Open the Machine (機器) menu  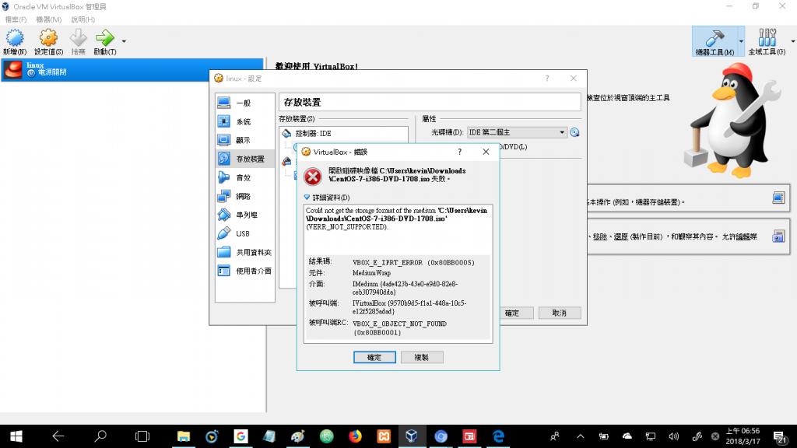coord(49,19)
